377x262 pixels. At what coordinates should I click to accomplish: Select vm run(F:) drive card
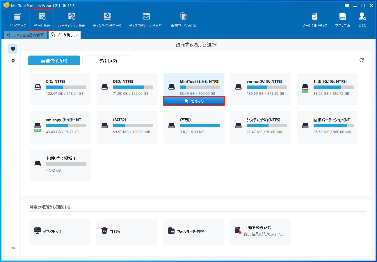261,89
